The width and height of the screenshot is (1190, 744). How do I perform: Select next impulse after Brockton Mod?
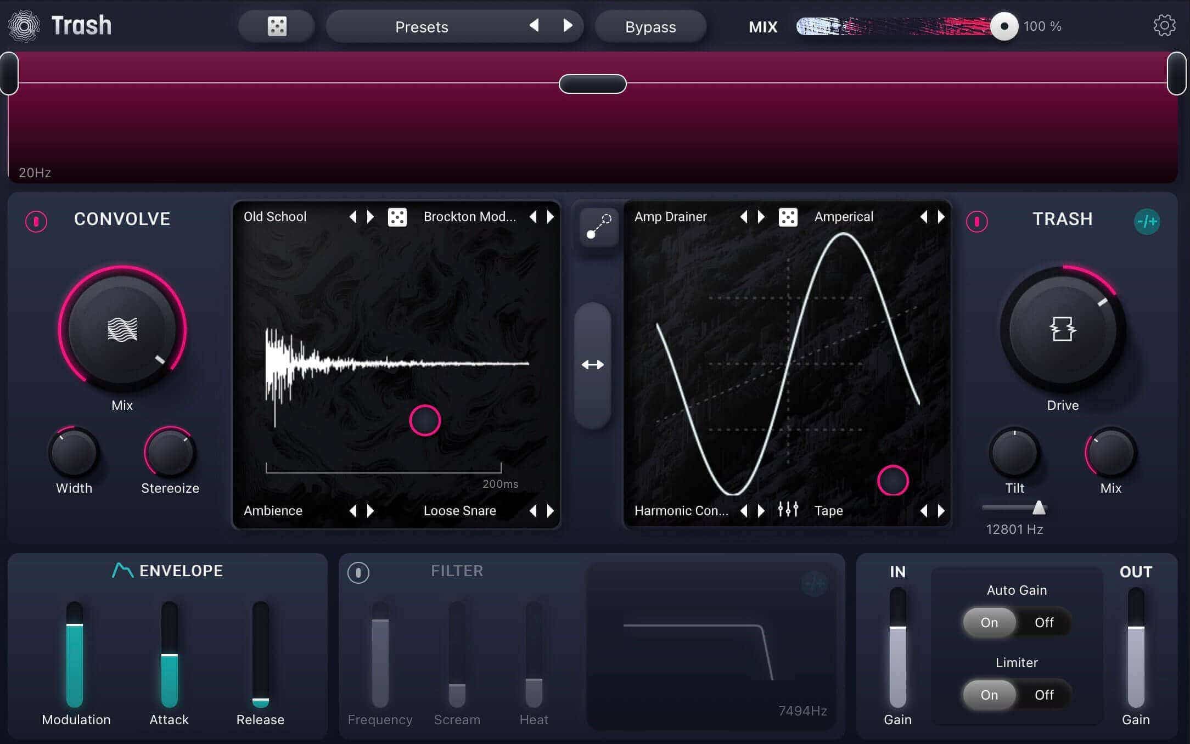(551, 217)
